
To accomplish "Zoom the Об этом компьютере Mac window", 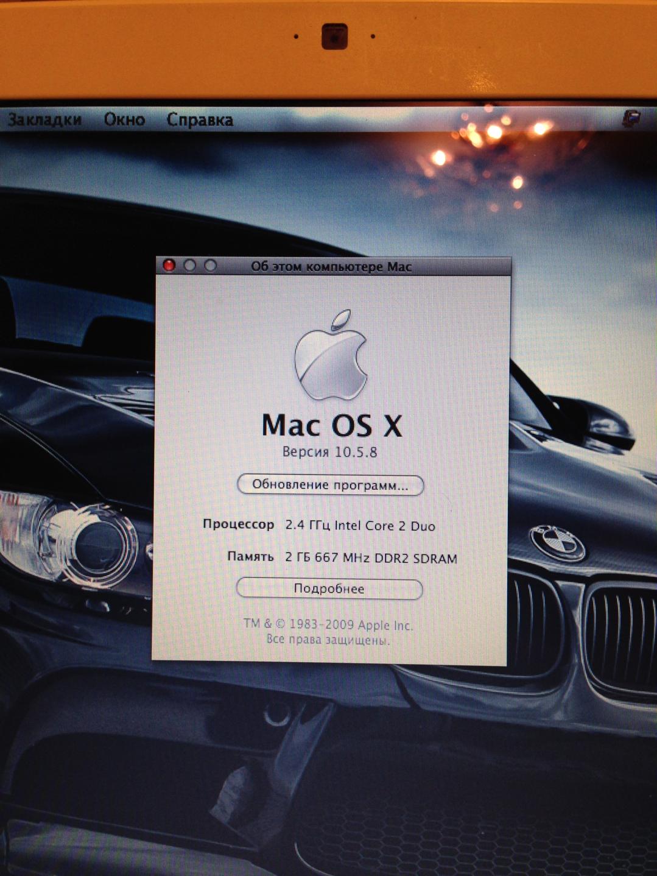I will [x=211, y=266].
